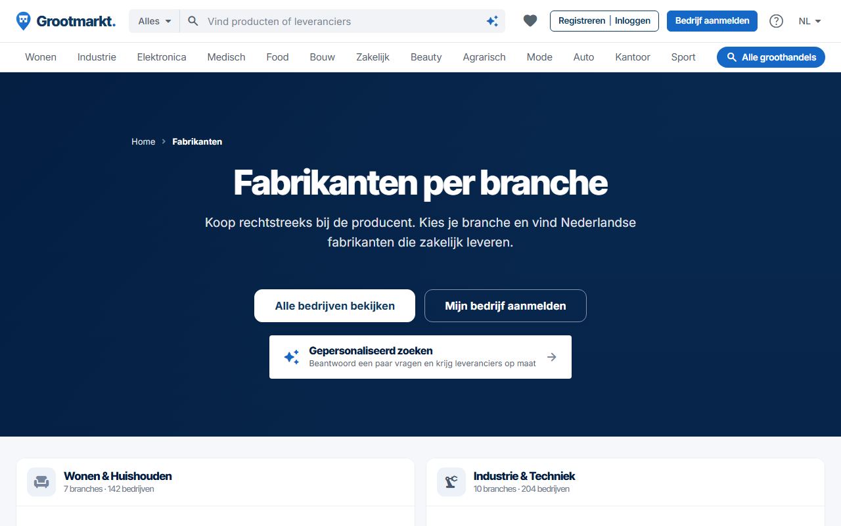This screenshot has height=526, width=841.
Task: Open the Kantoor category
Action: point(633,57)
